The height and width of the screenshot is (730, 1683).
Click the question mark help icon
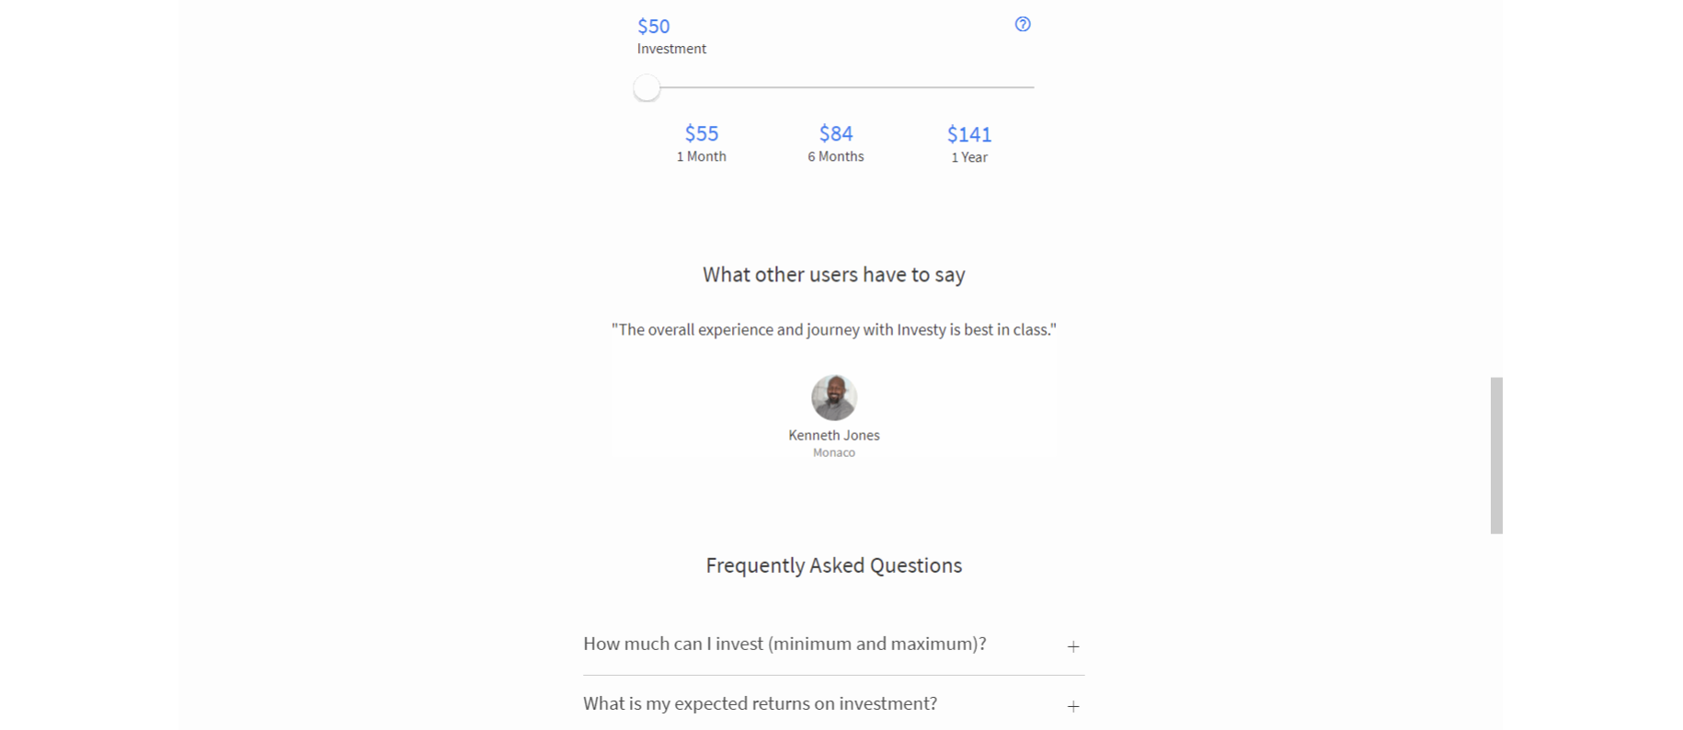point(1023,25)
